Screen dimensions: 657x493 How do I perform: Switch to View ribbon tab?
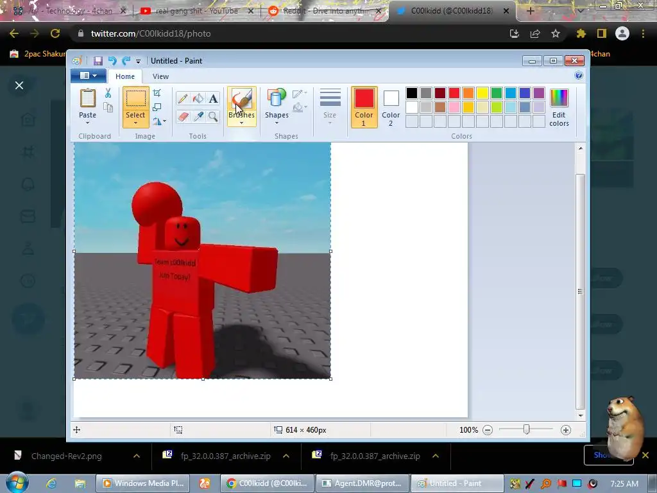click(160, 76)
